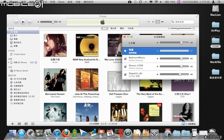224x140 pixels.
Task: Select the Composers (作曲者) grid tab
Action: pyautogui.click(x=131, y=28)
